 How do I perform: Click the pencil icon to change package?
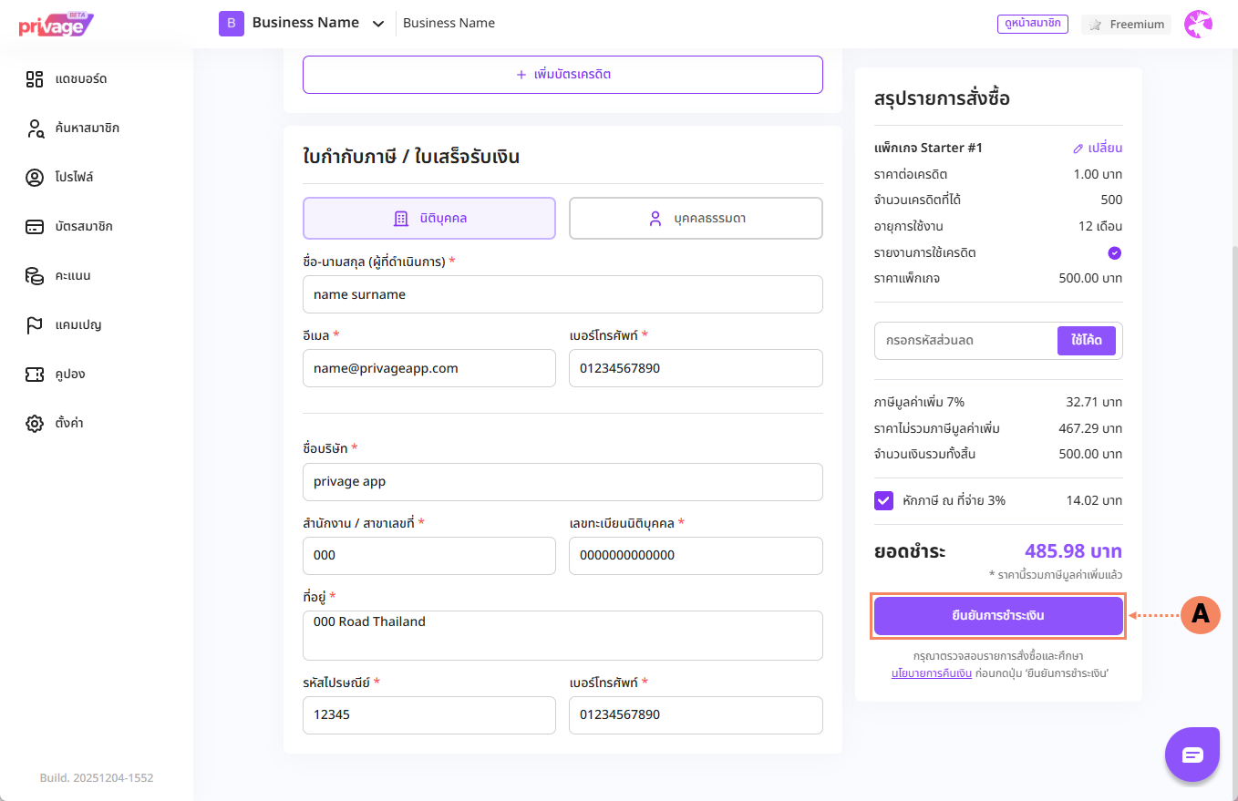pos(1078,149)
